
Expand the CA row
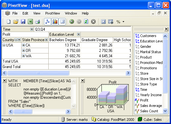23,45
